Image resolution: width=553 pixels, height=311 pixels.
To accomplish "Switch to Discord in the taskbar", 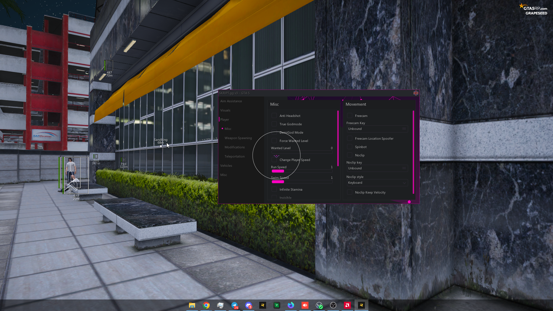I will click(x=249, y=305).
